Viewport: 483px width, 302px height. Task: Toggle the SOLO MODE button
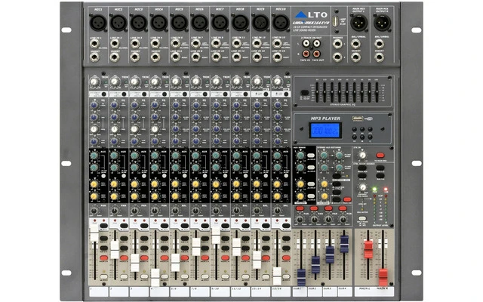click(x=362, y=218)
